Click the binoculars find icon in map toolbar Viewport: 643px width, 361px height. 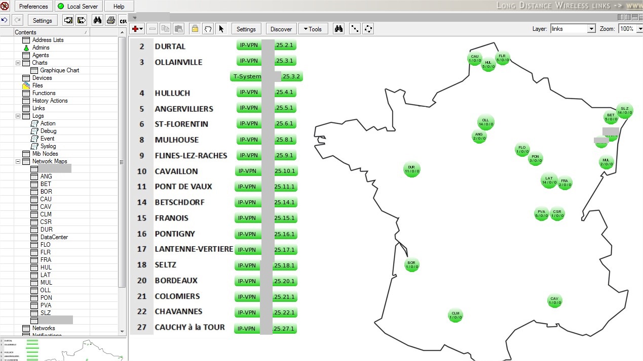338,29
